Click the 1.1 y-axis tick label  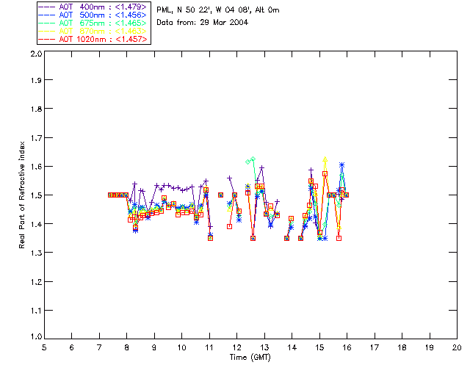point(36,311)
